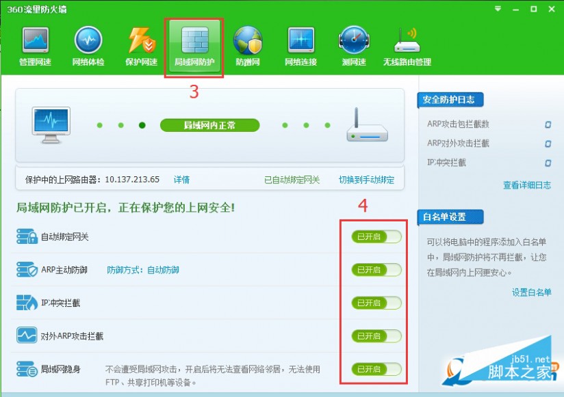Click the IP冲突拦截 firewall flame icon
The width and height of the screenshot is (564, 397).
pyautogui.click(x=27, y=303)
